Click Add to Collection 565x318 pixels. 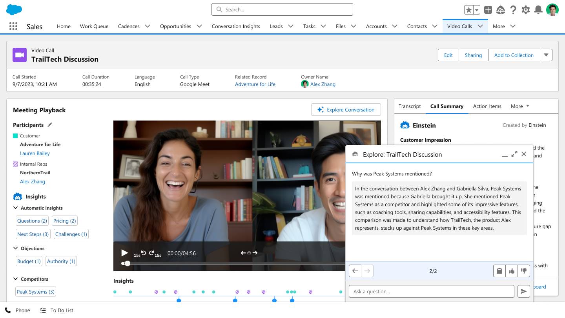click(x=514, y=55)
